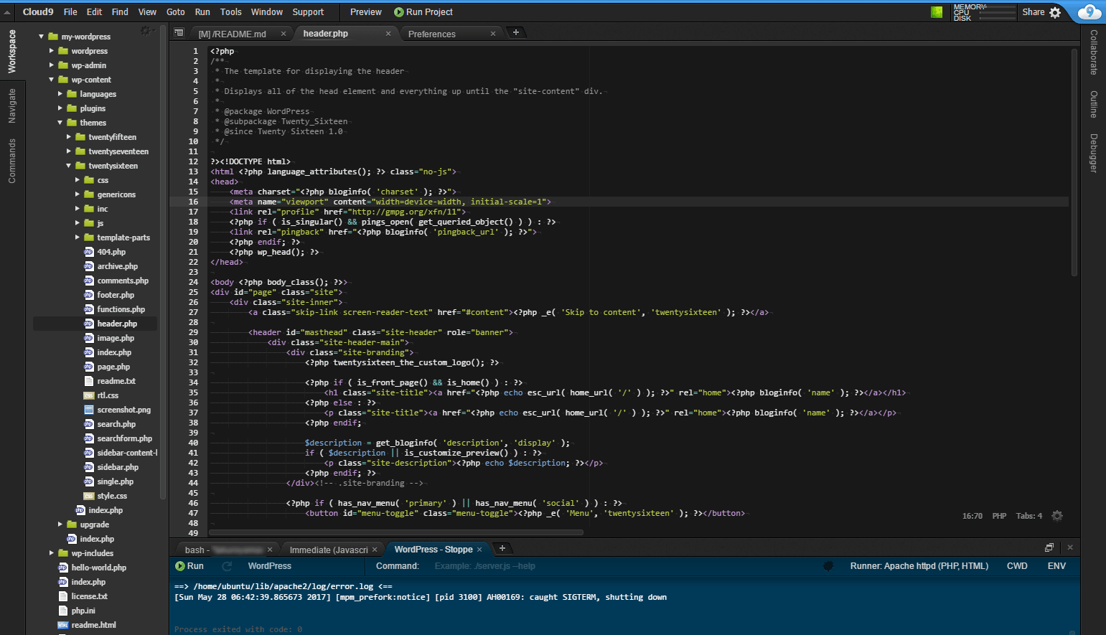Switch to the Preferences tab
Viewport: 1106px width, 635px height.
coord(431,34)
